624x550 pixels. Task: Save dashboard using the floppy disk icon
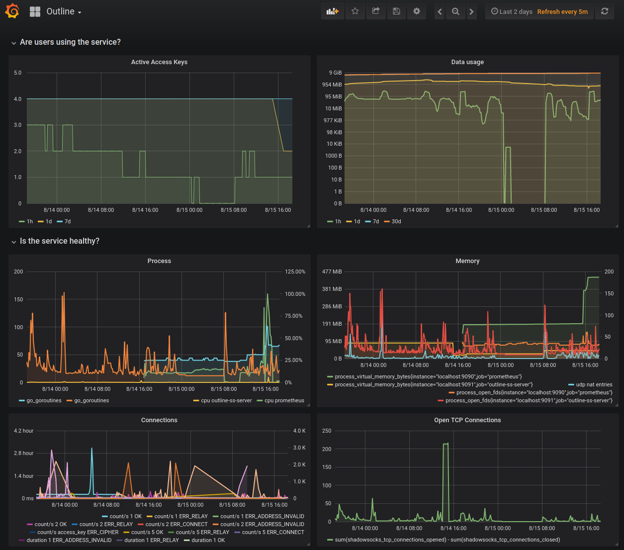click(396, 11)
